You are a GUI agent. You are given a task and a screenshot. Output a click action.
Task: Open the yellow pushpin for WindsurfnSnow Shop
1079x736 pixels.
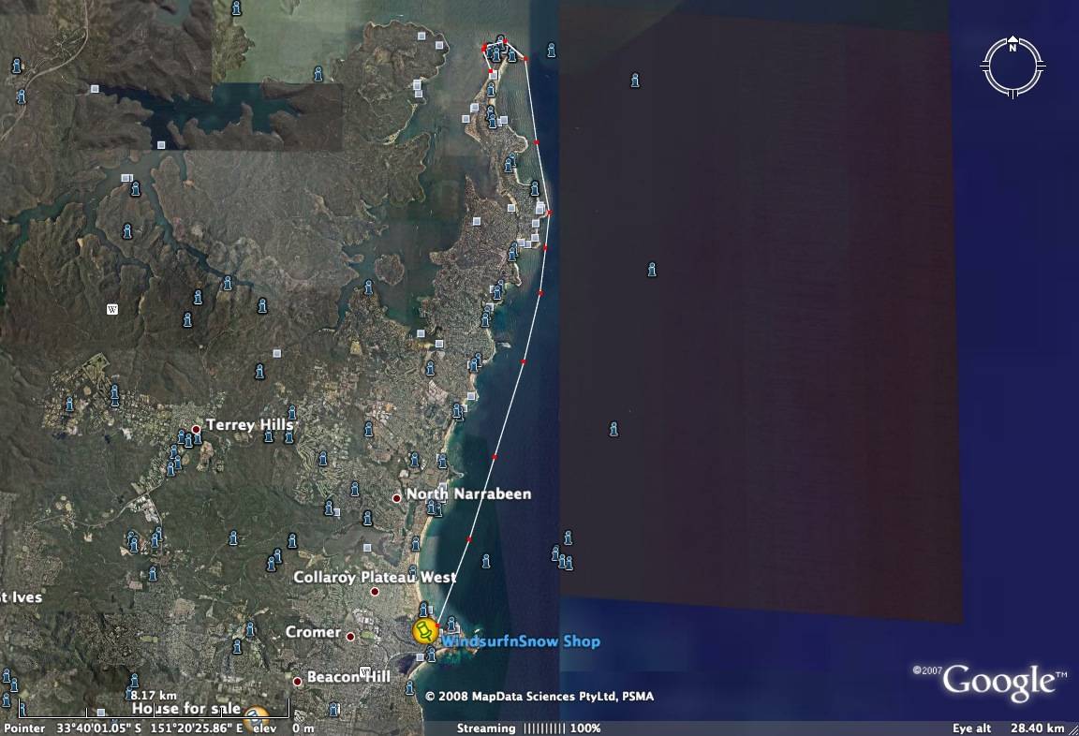point(424,630)
